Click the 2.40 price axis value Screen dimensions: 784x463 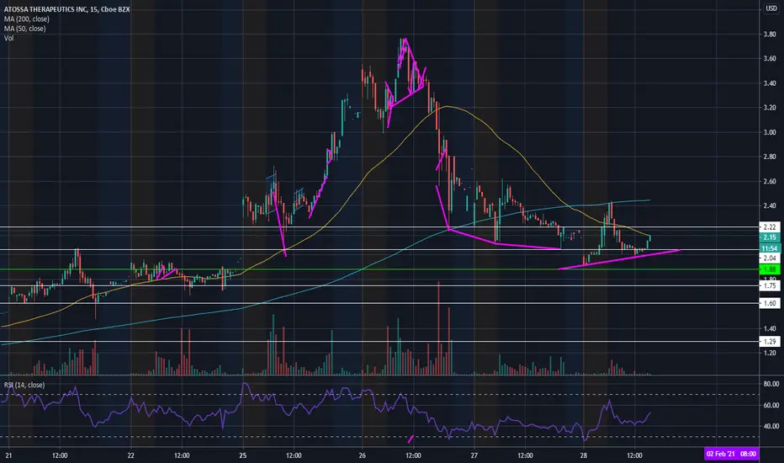point(770,205)
